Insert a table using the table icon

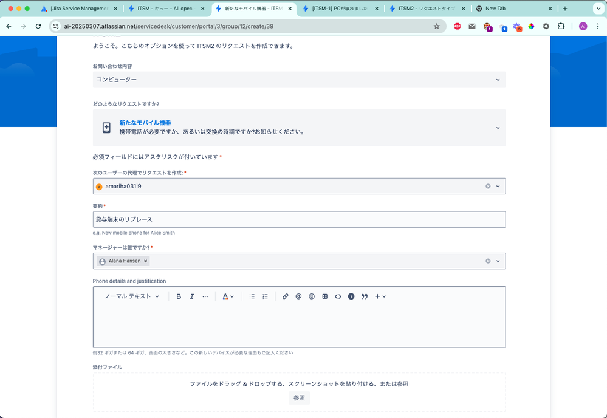pyautogui.click(x=324, y=296)
